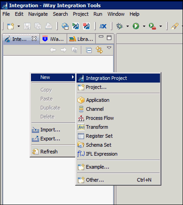Switch to the iWa... tab
Viewport: 183px width, 205px height.
[x=53, y=39]
